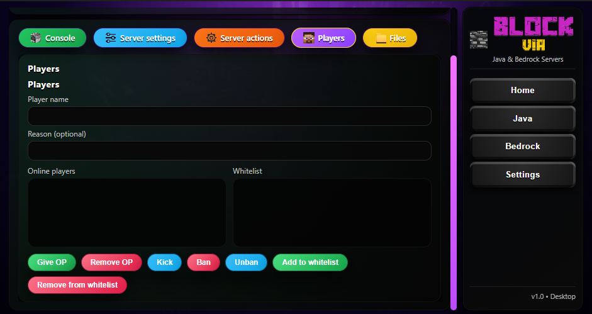This screenshot has height=314, width=592.
Task: Click the gear icon in Server actions
Action: click(211, 38)
